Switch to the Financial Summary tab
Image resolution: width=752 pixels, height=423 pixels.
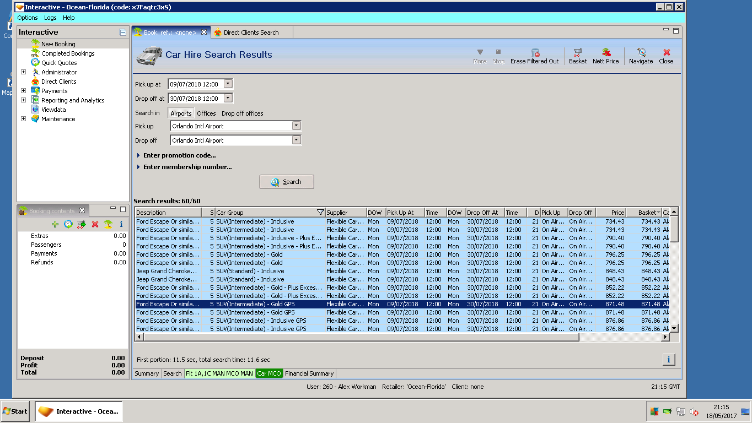pyautogui.click(x=309, y=373)
